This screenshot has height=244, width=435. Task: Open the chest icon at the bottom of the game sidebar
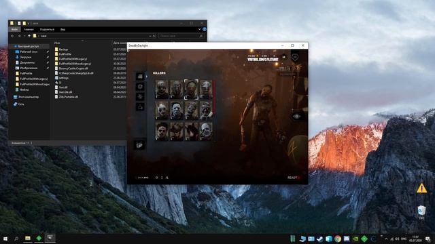tap(140, 145)
